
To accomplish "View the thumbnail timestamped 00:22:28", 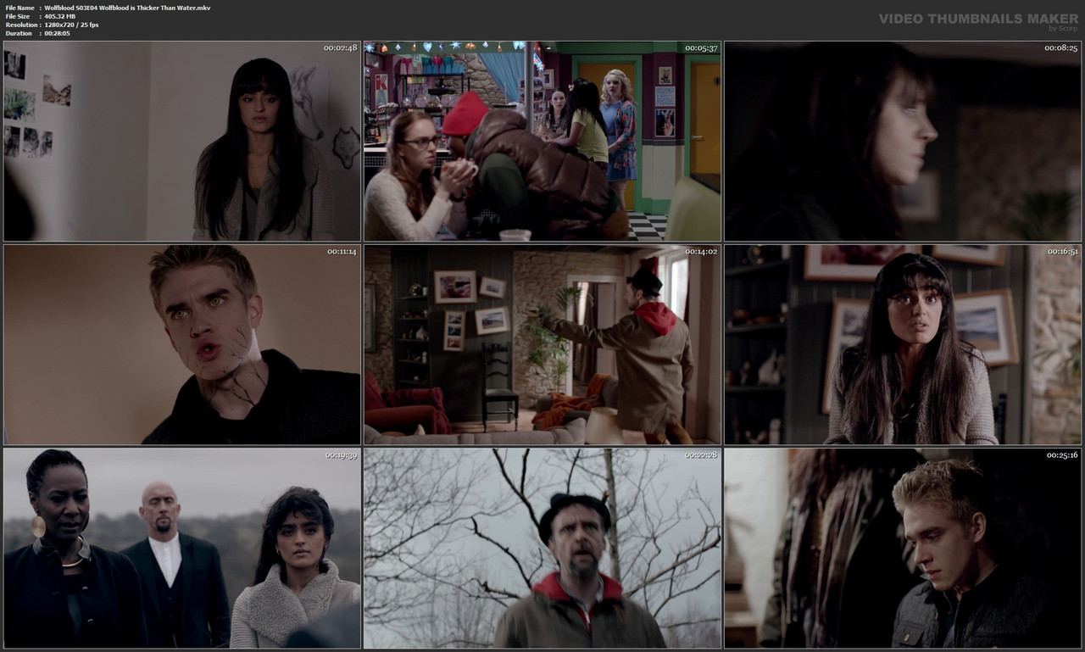I will (x=542, y=549).
